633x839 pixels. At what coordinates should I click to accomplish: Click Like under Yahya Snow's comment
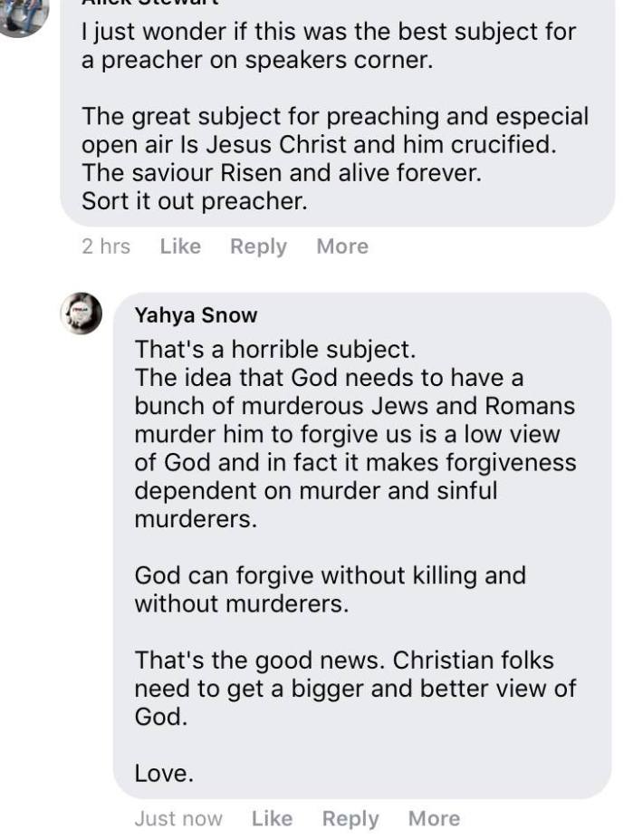click(272, 818)
